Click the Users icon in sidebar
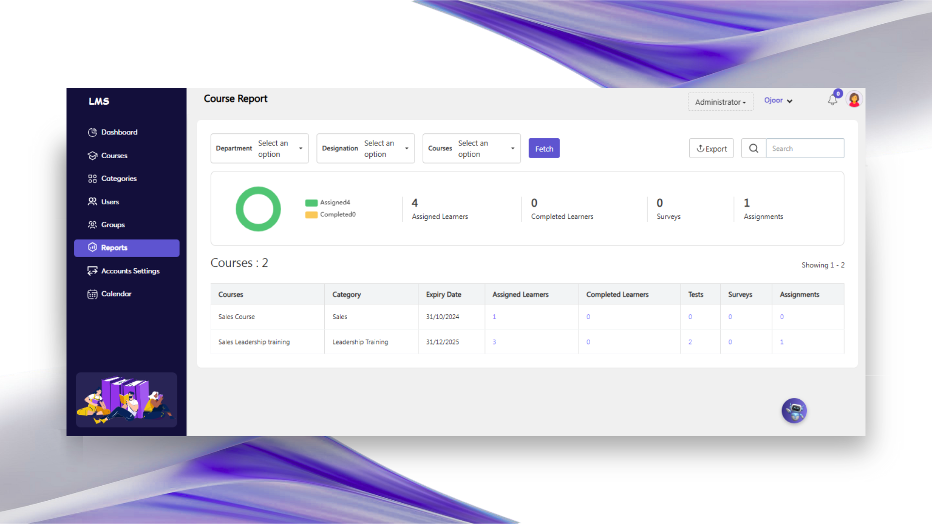Screen dimensions: 932x524 92,201
